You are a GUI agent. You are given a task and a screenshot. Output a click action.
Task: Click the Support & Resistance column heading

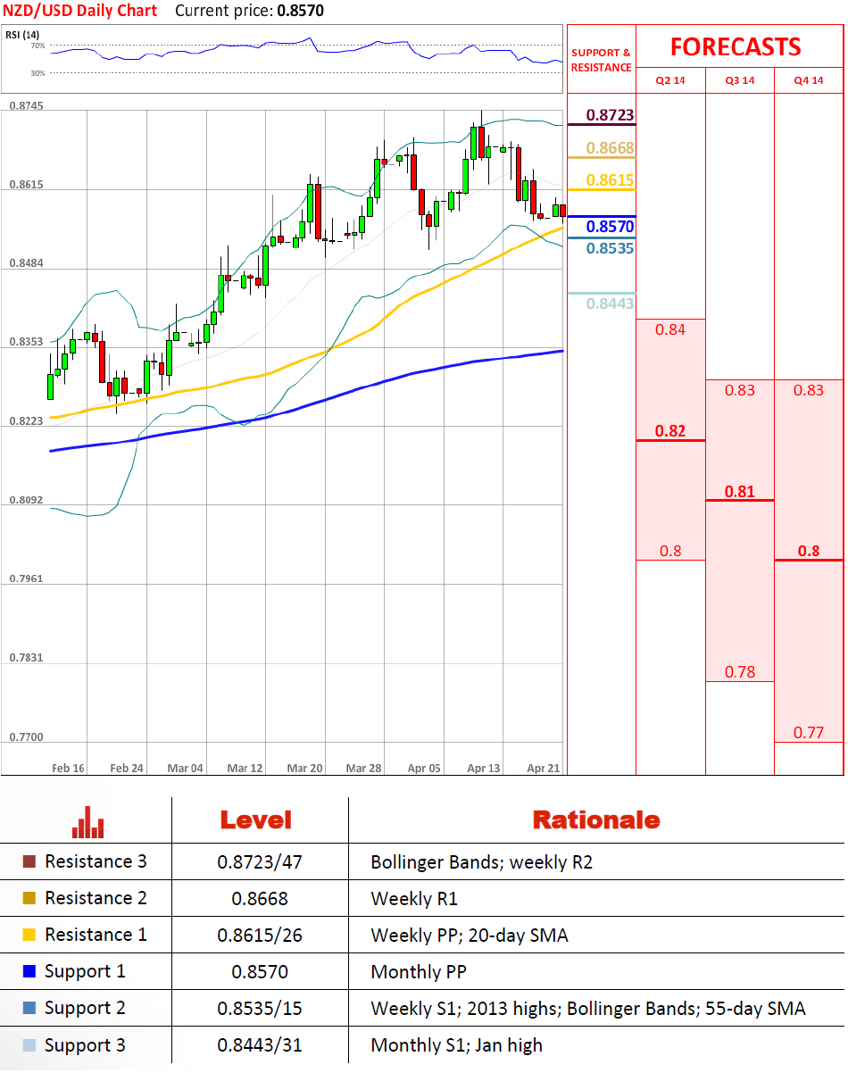point(601,60)
